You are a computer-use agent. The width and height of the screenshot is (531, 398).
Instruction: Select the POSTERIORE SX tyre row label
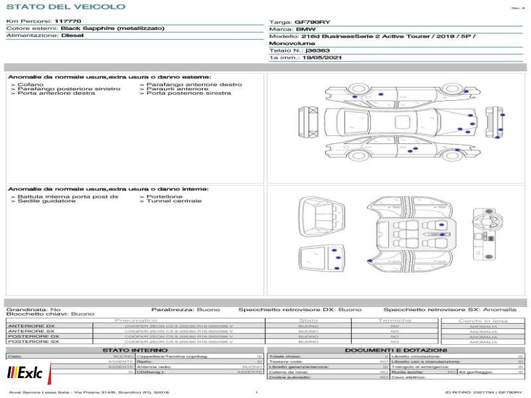pyautogui.click(x=33, y=342)
